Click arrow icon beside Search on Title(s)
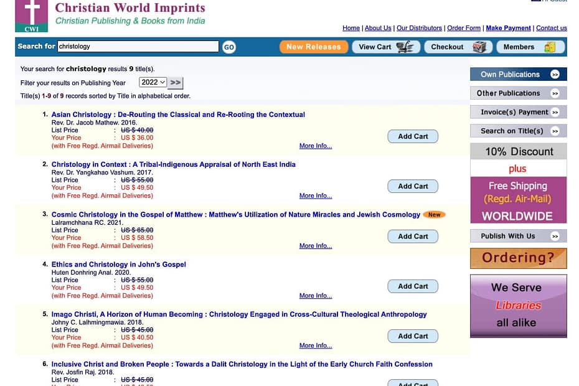This screenshot has width=579, height=386. 555,131
